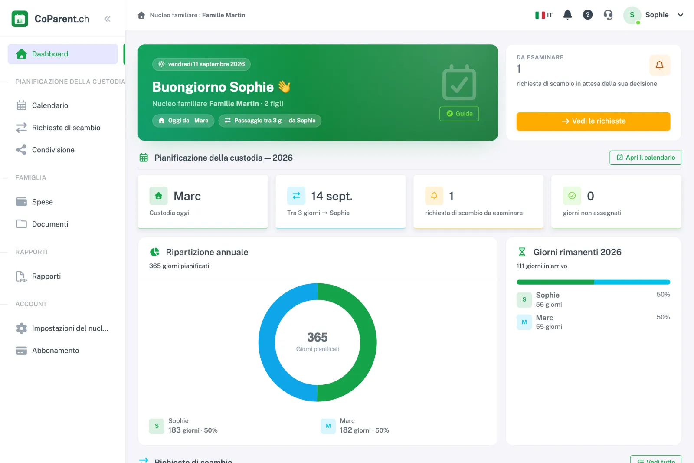
Task: Click 365 Giorni pianificati center text
Action: [318, 342]
